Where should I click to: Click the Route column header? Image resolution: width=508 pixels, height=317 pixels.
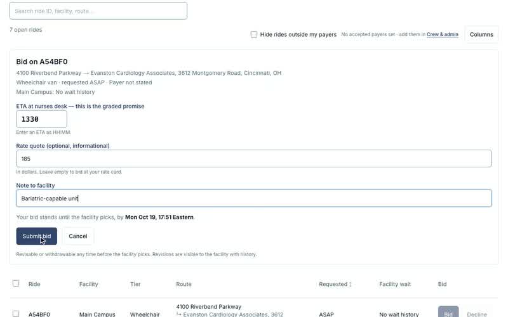click(x=184, y=284)
